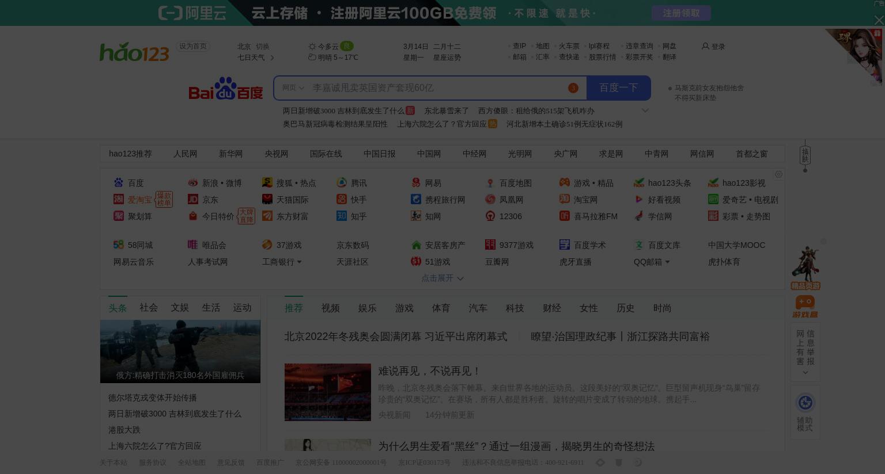Viewport: 885px width, 474px height.
Task: Click the hao123 logo
Action: coord(134,52)
